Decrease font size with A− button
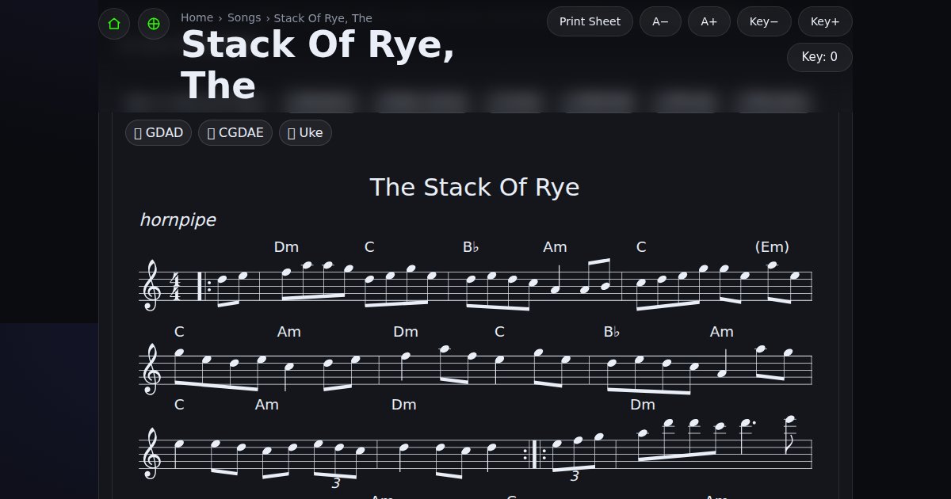Screen dimensions: 951x499 coord(660,21)
